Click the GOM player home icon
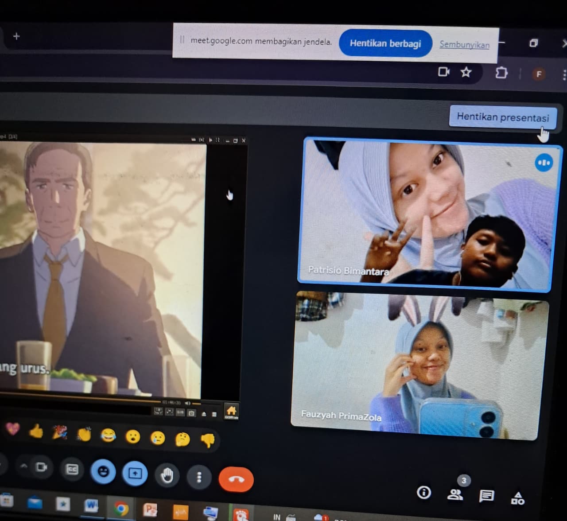Viewport: 567px width, 521px height. 231,411
